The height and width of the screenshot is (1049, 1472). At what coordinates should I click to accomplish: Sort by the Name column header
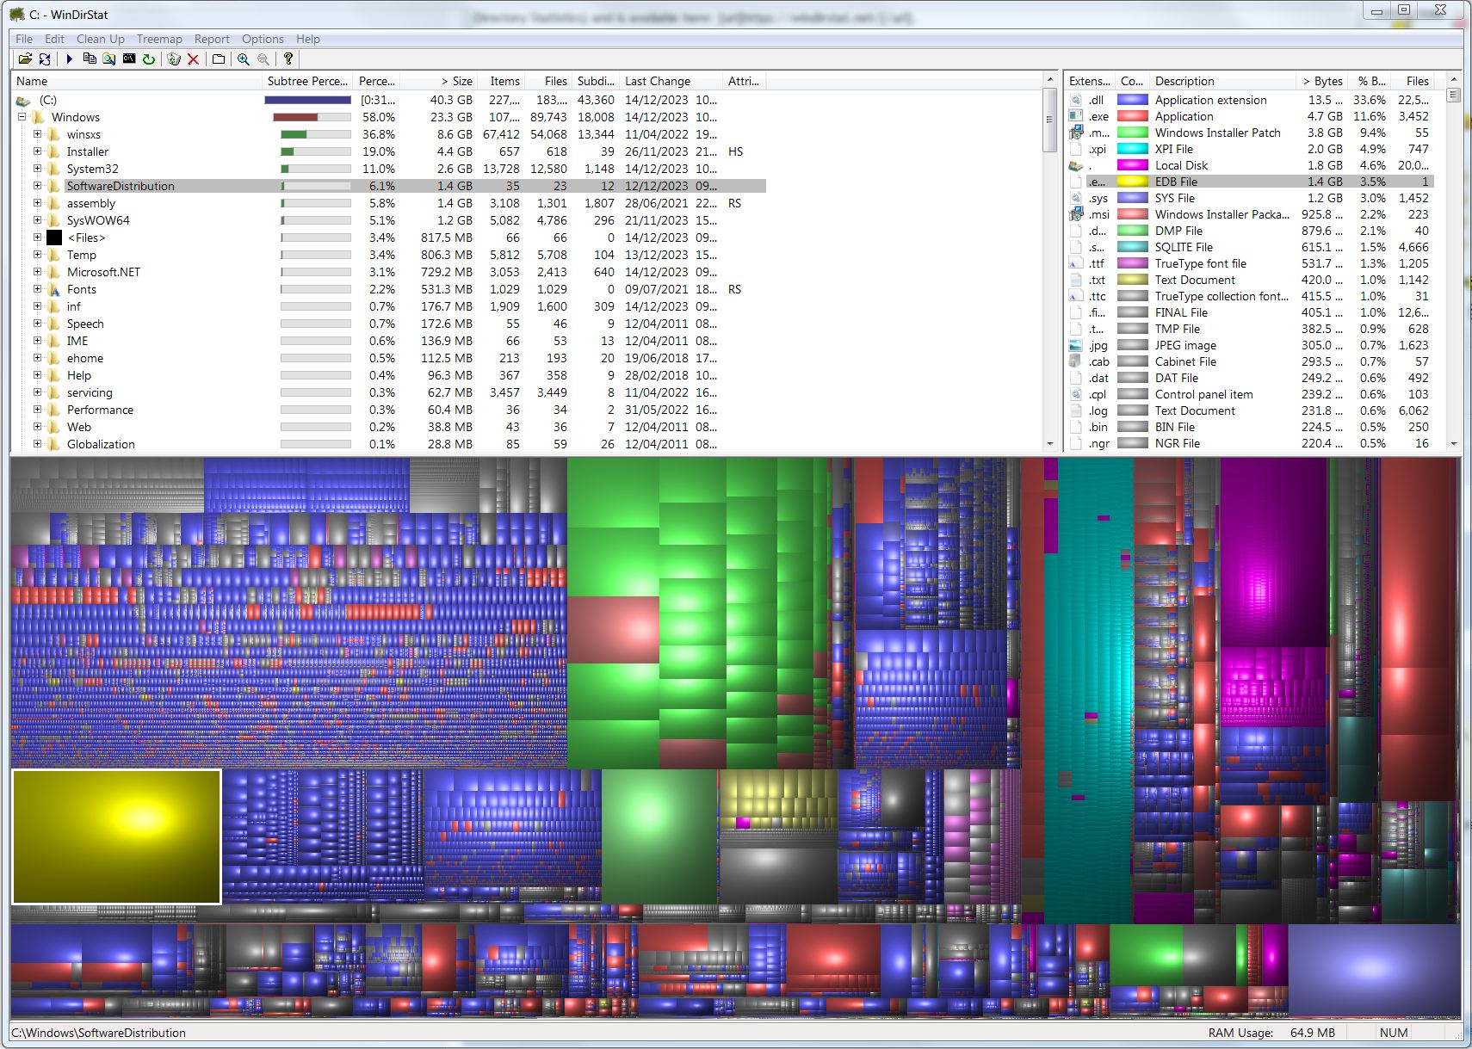click(x=136, y=81)
